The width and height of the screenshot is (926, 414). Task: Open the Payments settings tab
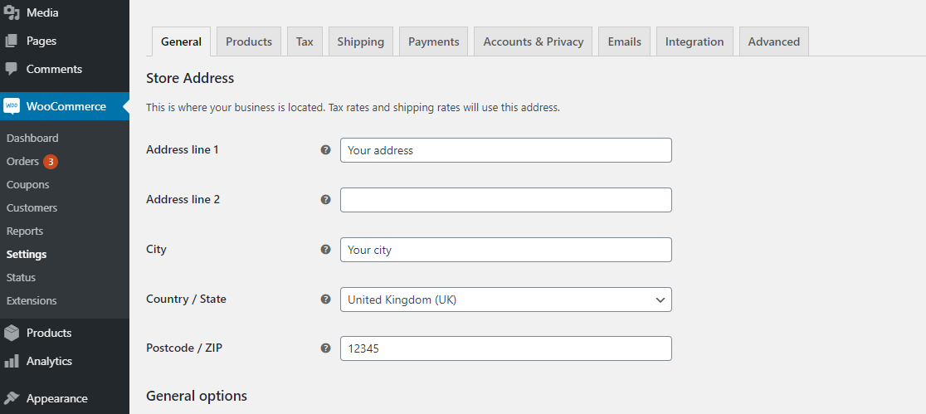pos(433,41)
